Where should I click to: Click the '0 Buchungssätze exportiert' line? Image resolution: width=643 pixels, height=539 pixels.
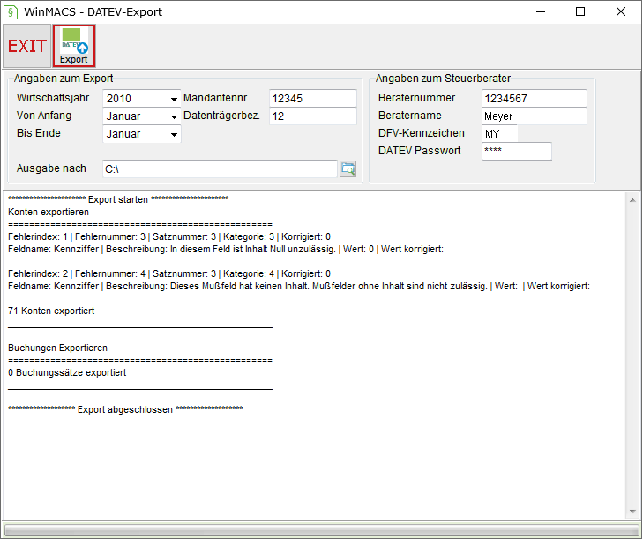67,372
